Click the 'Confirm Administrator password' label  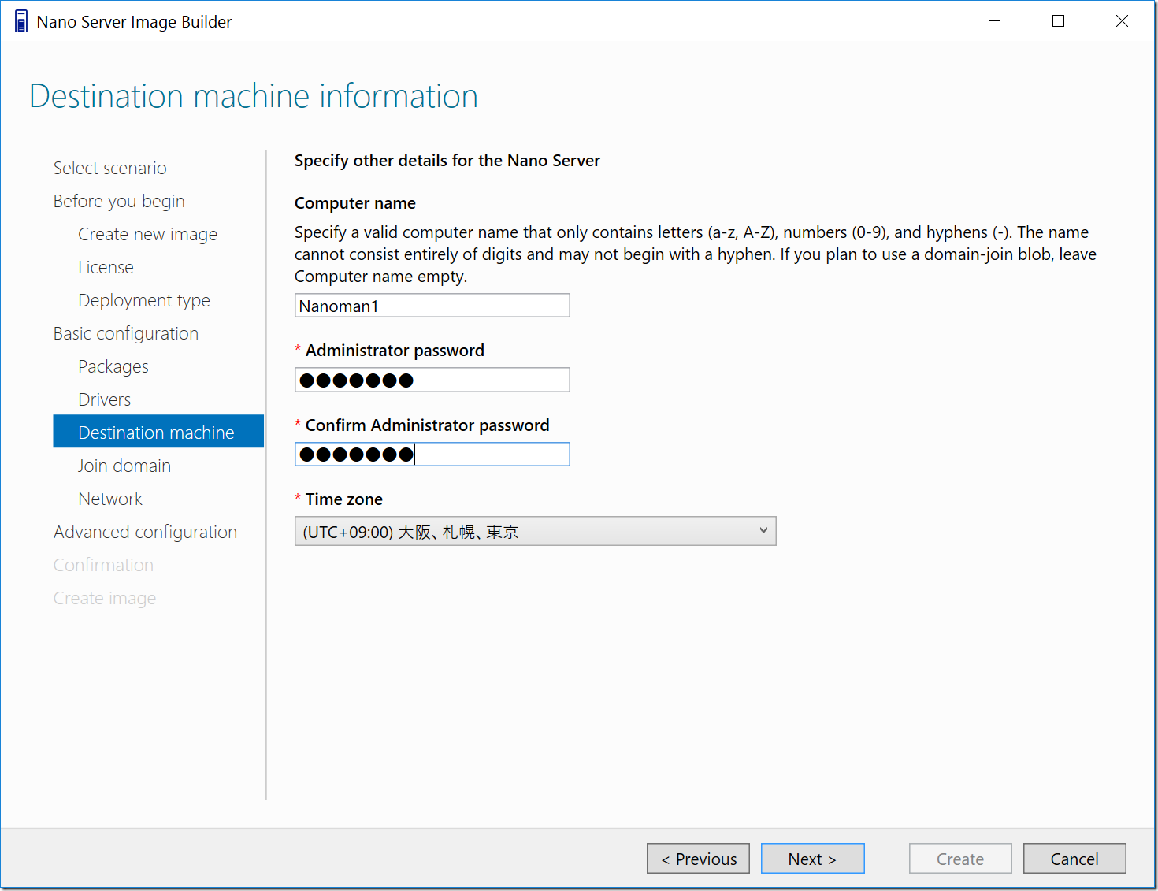click(428, 425)
